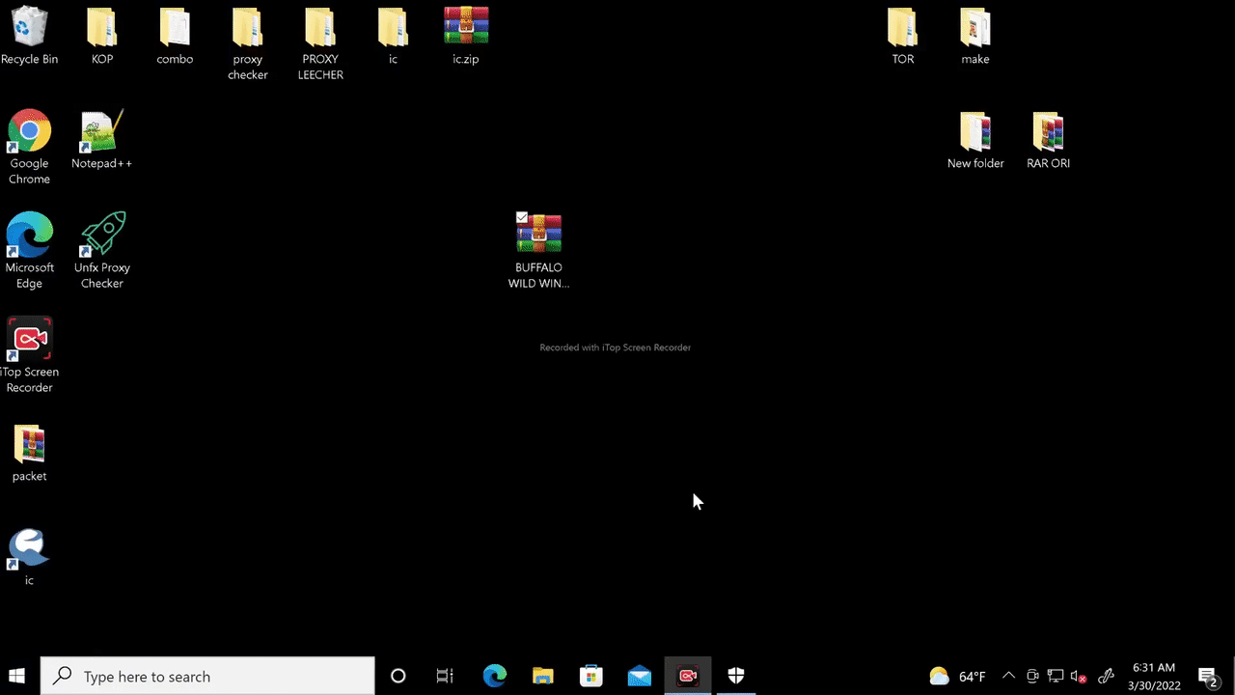Select the packet archive icon
1235x695 pixels.
29,445
